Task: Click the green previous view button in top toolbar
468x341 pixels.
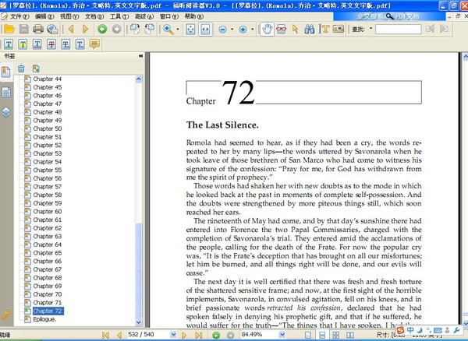Action: pos(102,29)
